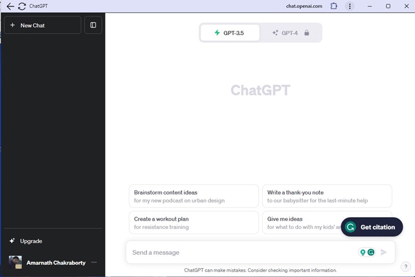
Task: Minimize the ChatGPT window
Action: 370,6
